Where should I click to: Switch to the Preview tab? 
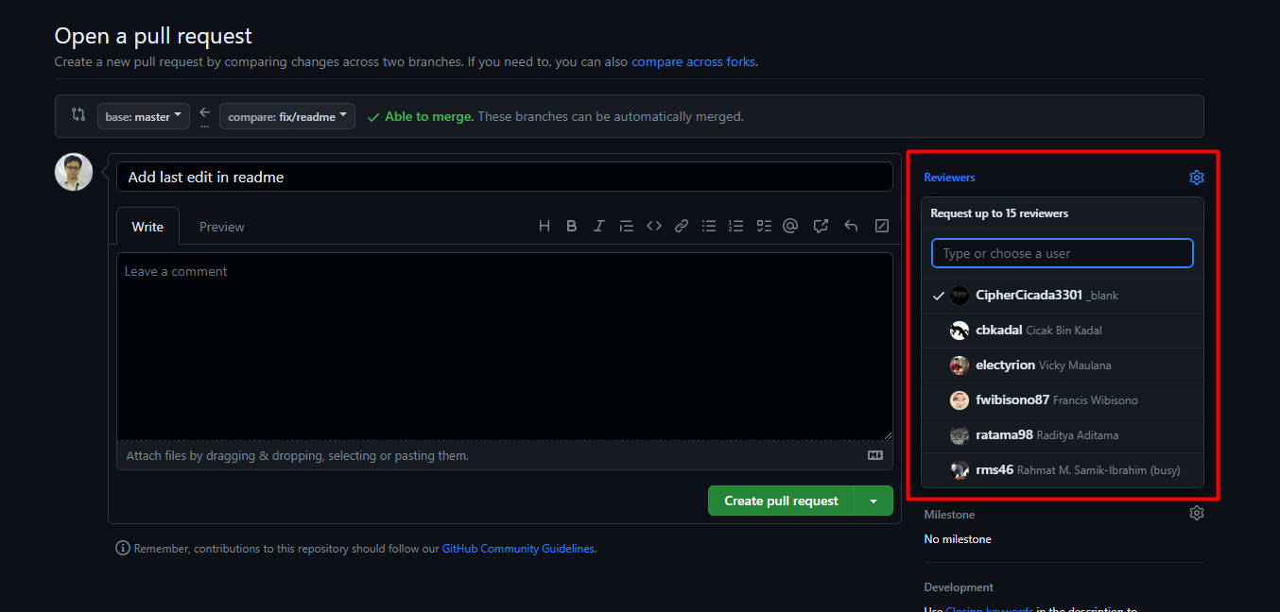(x=221, y=227)
